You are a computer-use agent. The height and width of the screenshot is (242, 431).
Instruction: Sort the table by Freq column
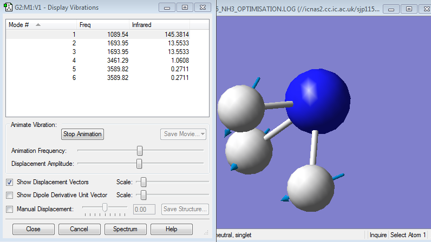pos(103,25)
